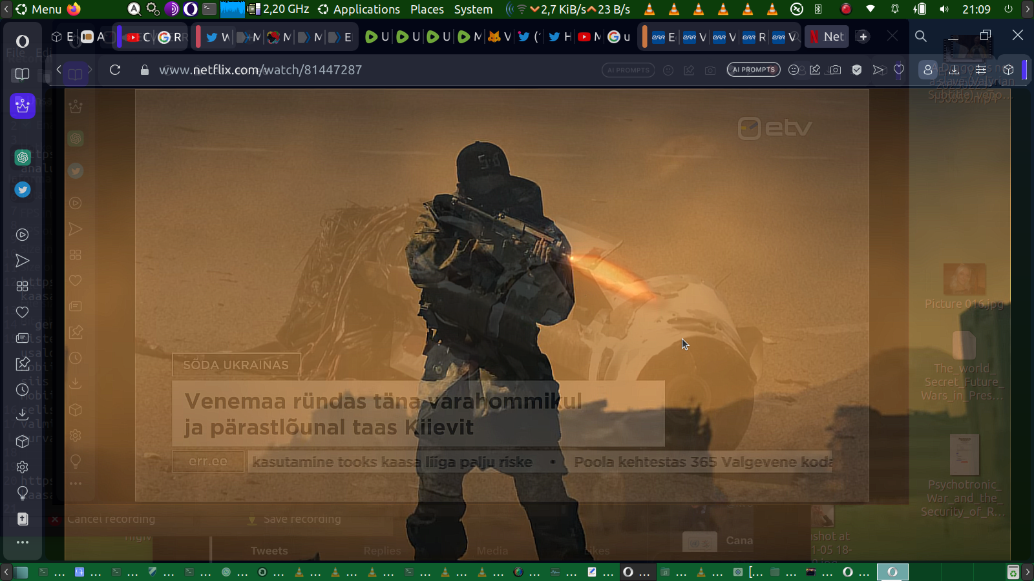Image resolution: width=1034 pixels, height=581 pixels.
Task: Click the clock showing 21:09
Action: (976, 9)
